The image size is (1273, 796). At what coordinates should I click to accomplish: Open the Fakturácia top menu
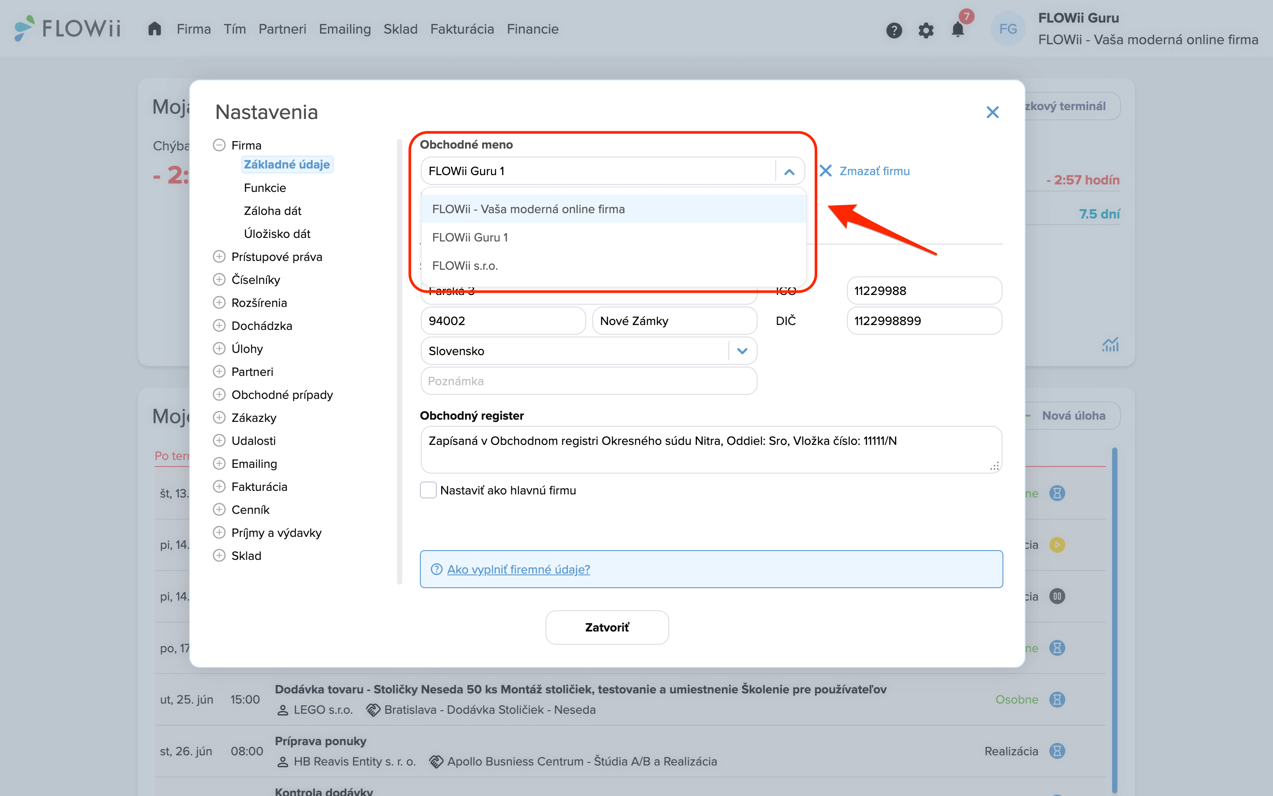click(x=462, y=29)
